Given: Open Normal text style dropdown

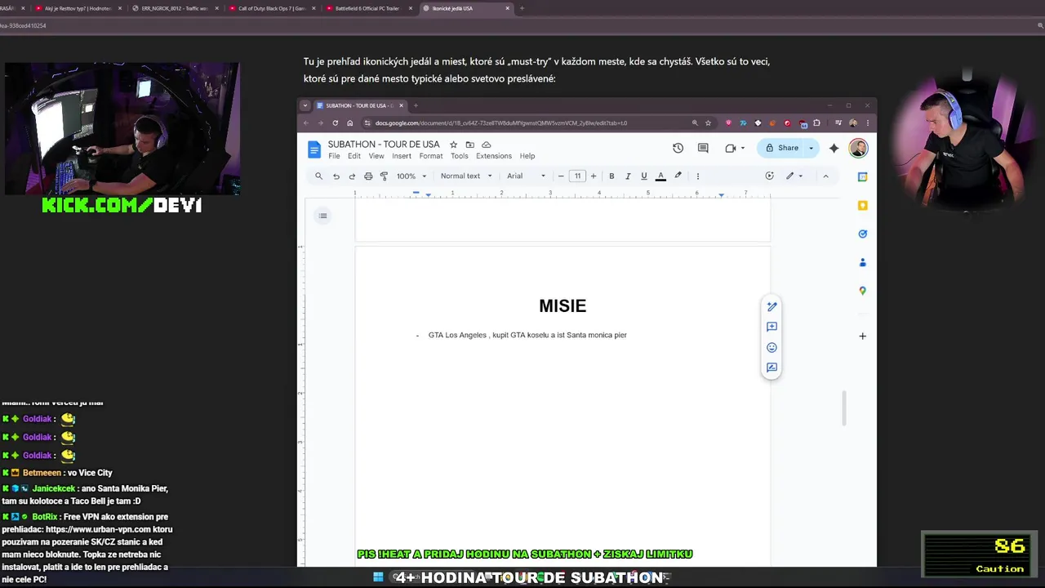Looking at the screenshot, I should (x=466, y=176).
